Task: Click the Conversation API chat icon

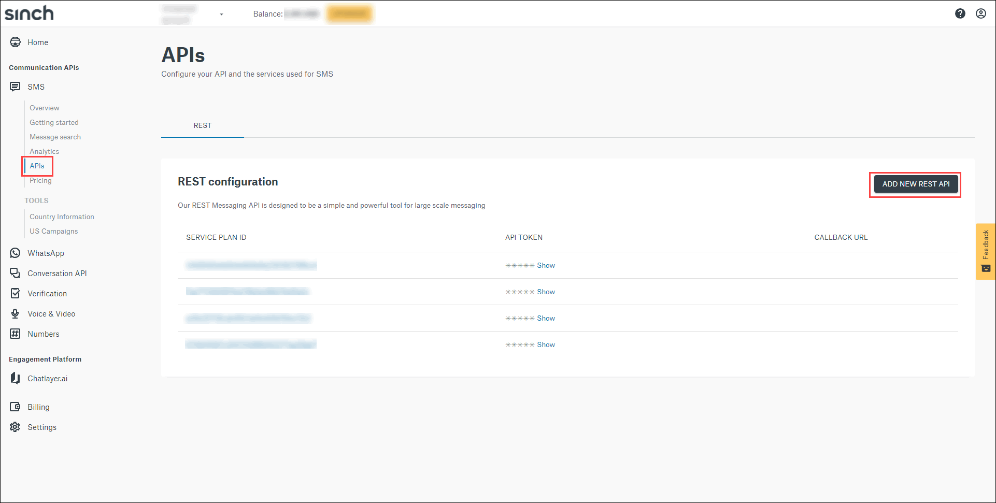Action: (x=15, y=273)
